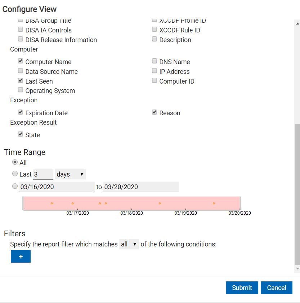Check the DNS Name checkbox

pos(155,62)
